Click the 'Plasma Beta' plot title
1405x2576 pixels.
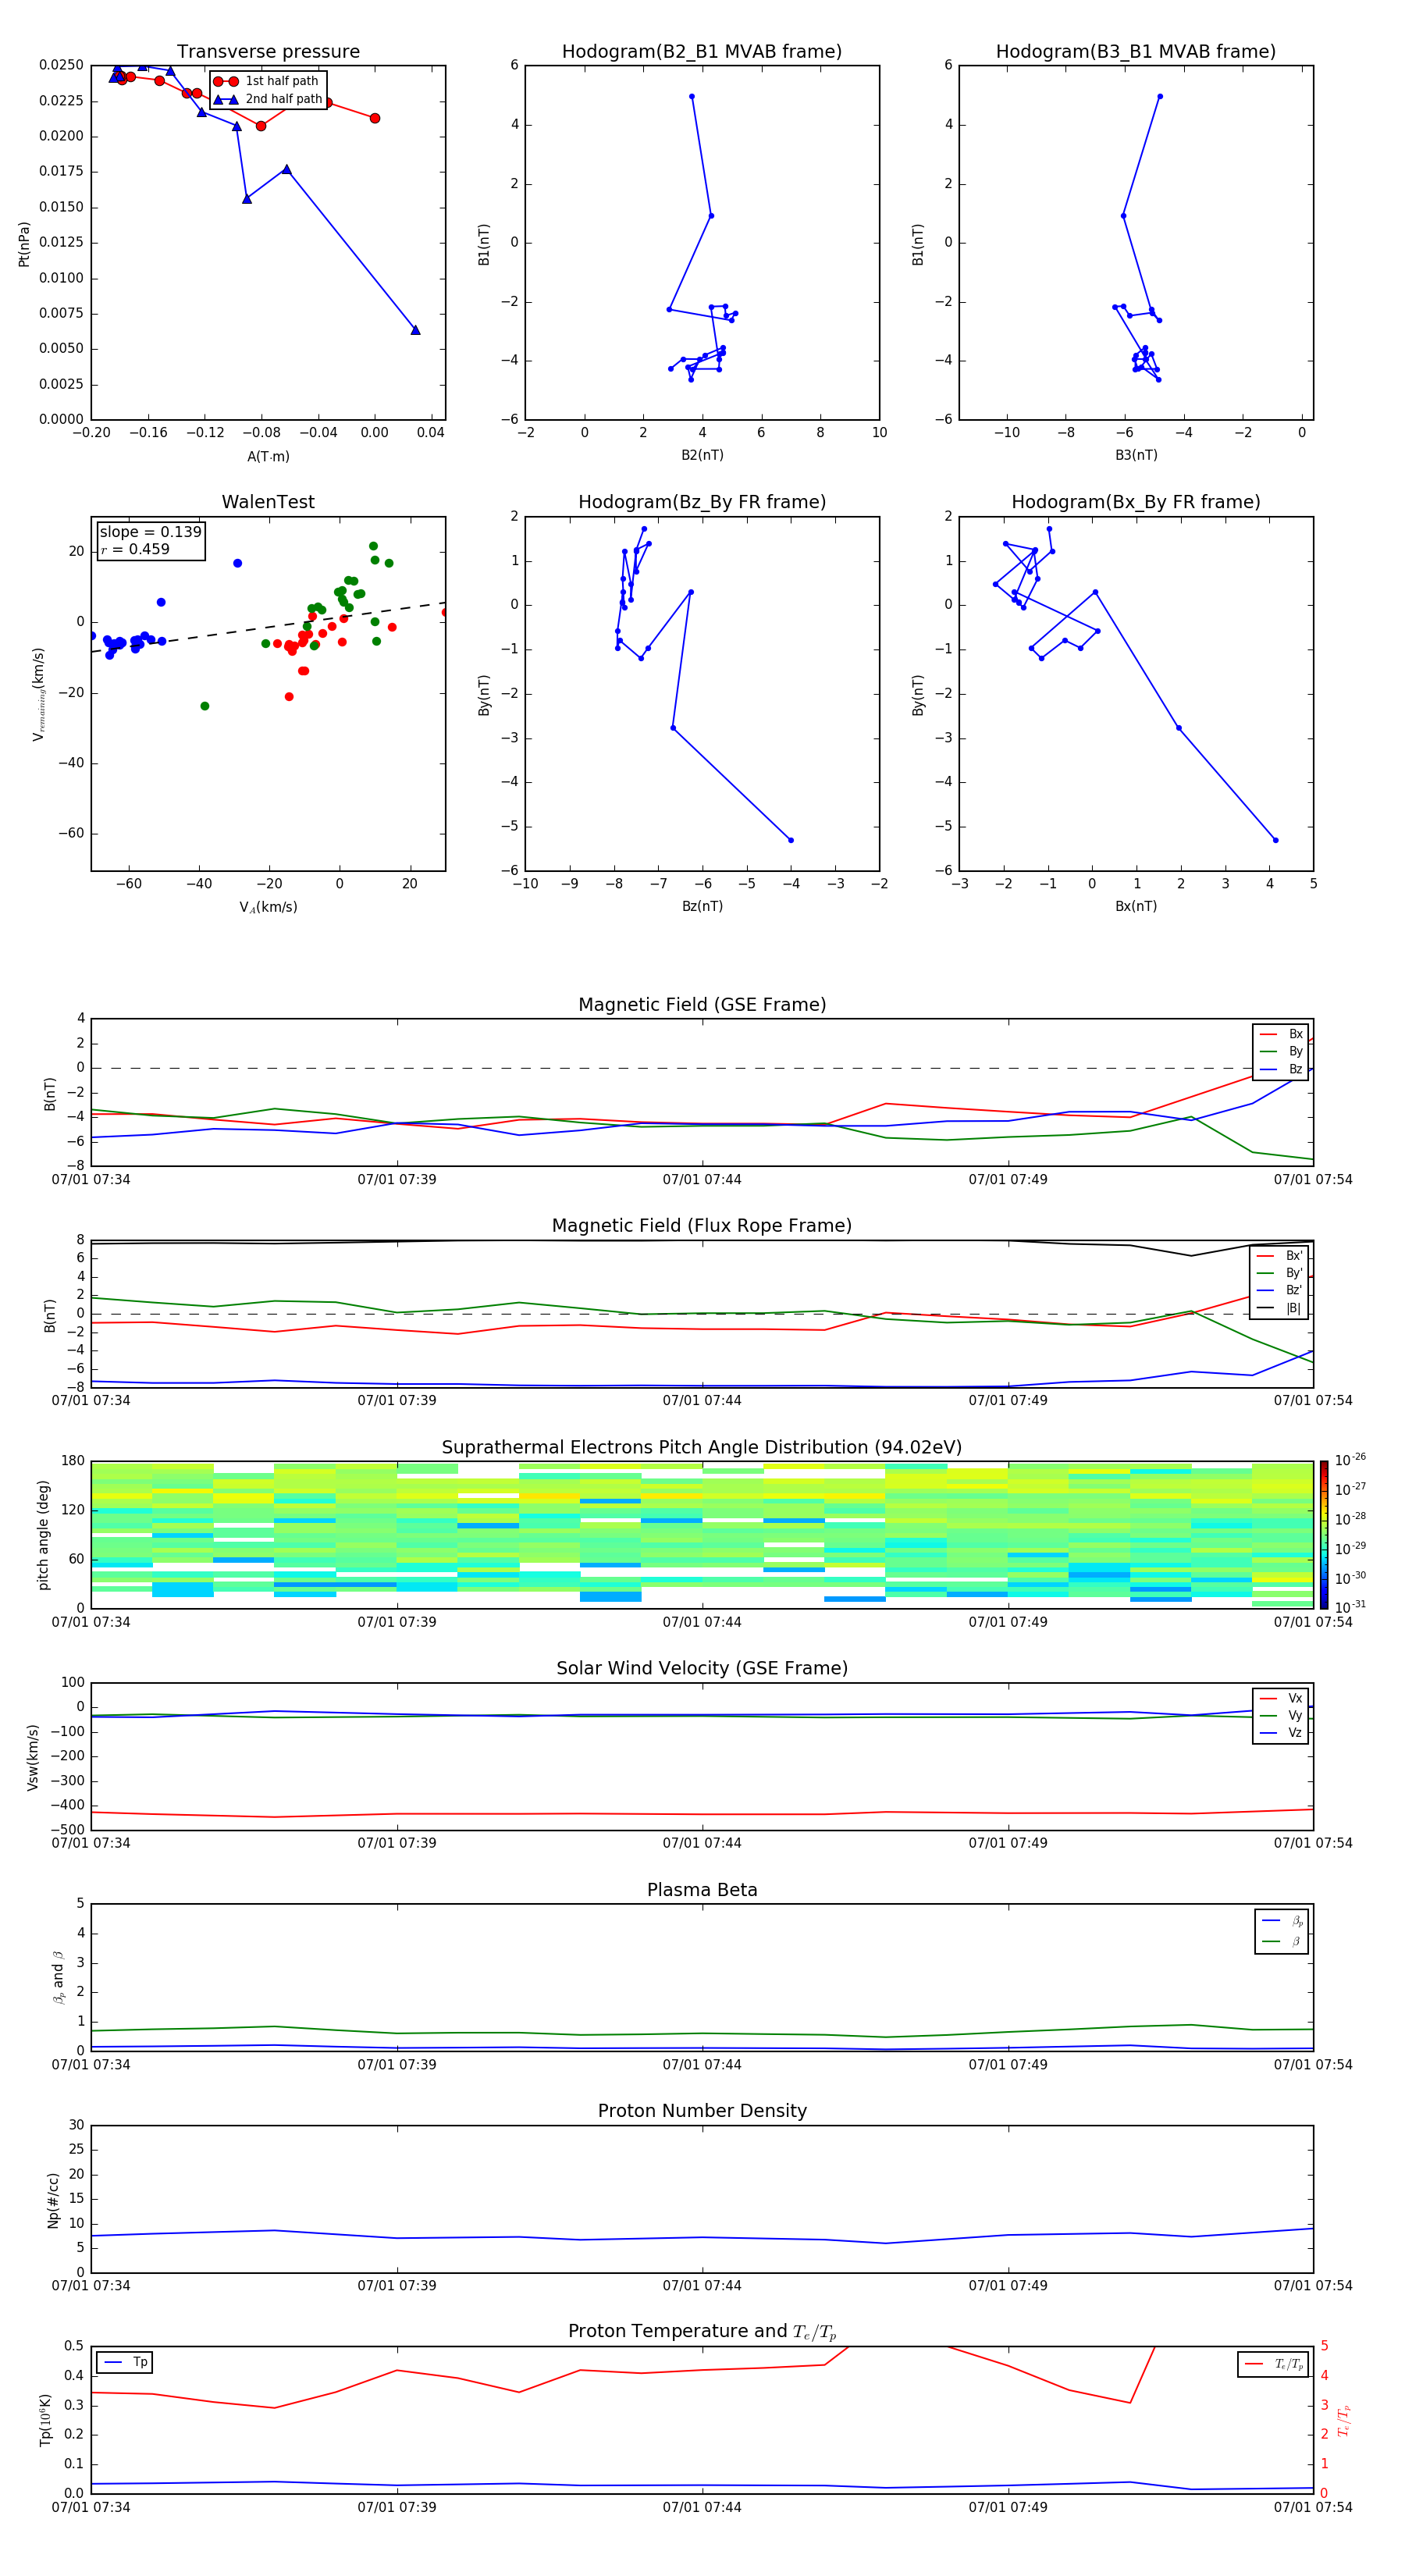(x=702, y=1890)
